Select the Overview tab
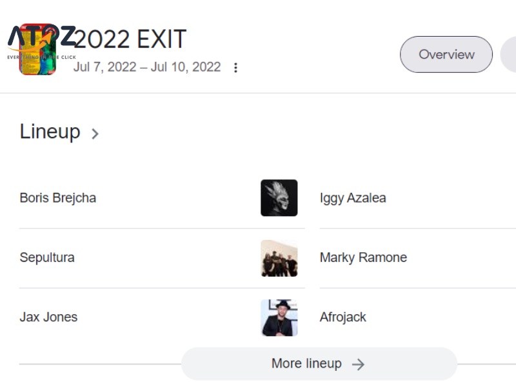The width and height of the screenshot is (516, 387). 446,55
